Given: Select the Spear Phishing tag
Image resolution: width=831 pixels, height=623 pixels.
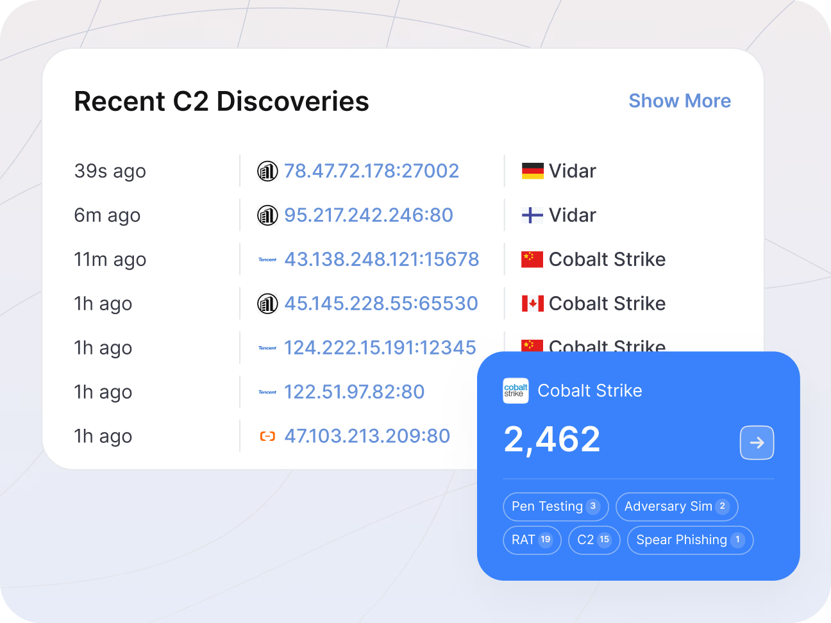Looking at the screenshot, I should tap(690, 540).
